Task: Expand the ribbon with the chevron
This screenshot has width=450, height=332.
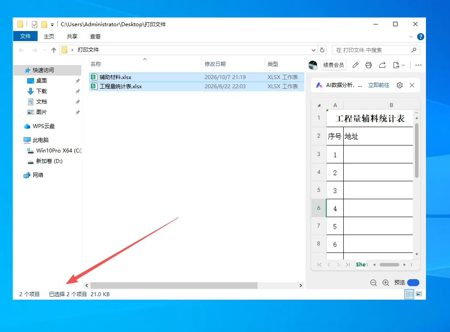Action: pyautogui.click(x=411, y=37)
